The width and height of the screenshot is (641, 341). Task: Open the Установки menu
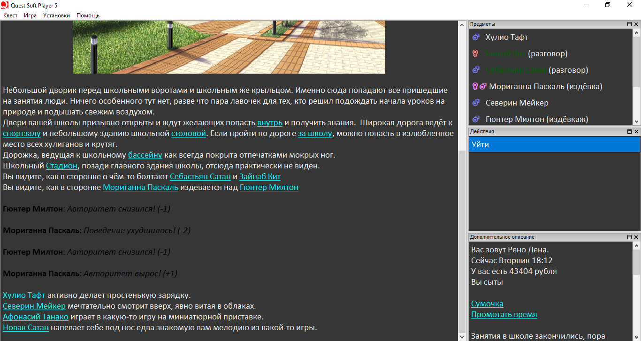coord(56,15)
